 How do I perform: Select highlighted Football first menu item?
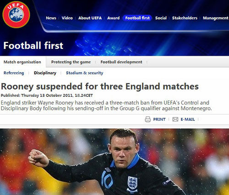coord(137,18)
